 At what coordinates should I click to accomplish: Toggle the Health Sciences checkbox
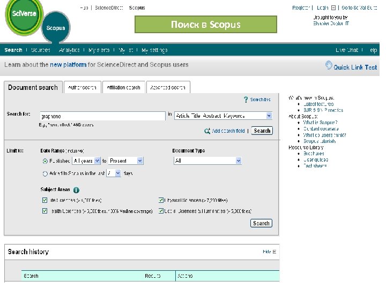(44, 211)
